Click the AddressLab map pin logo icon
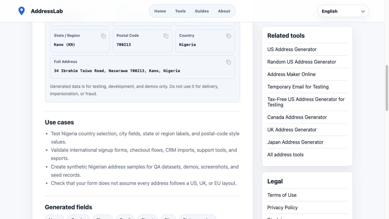This screenshot has width=389, height=219. pyautogui.click(x=22, y=11)
